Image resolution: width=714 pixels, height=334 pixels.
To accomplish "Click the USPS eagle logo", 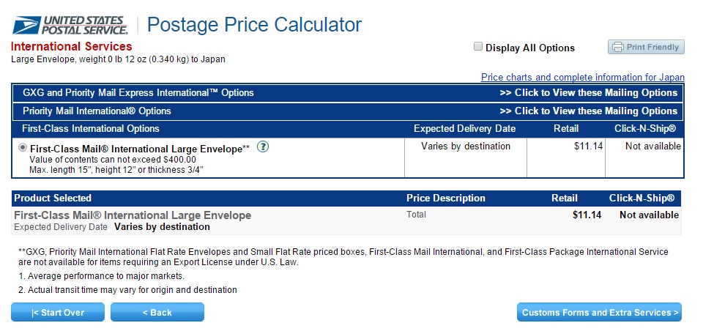I will click(27, 25).
